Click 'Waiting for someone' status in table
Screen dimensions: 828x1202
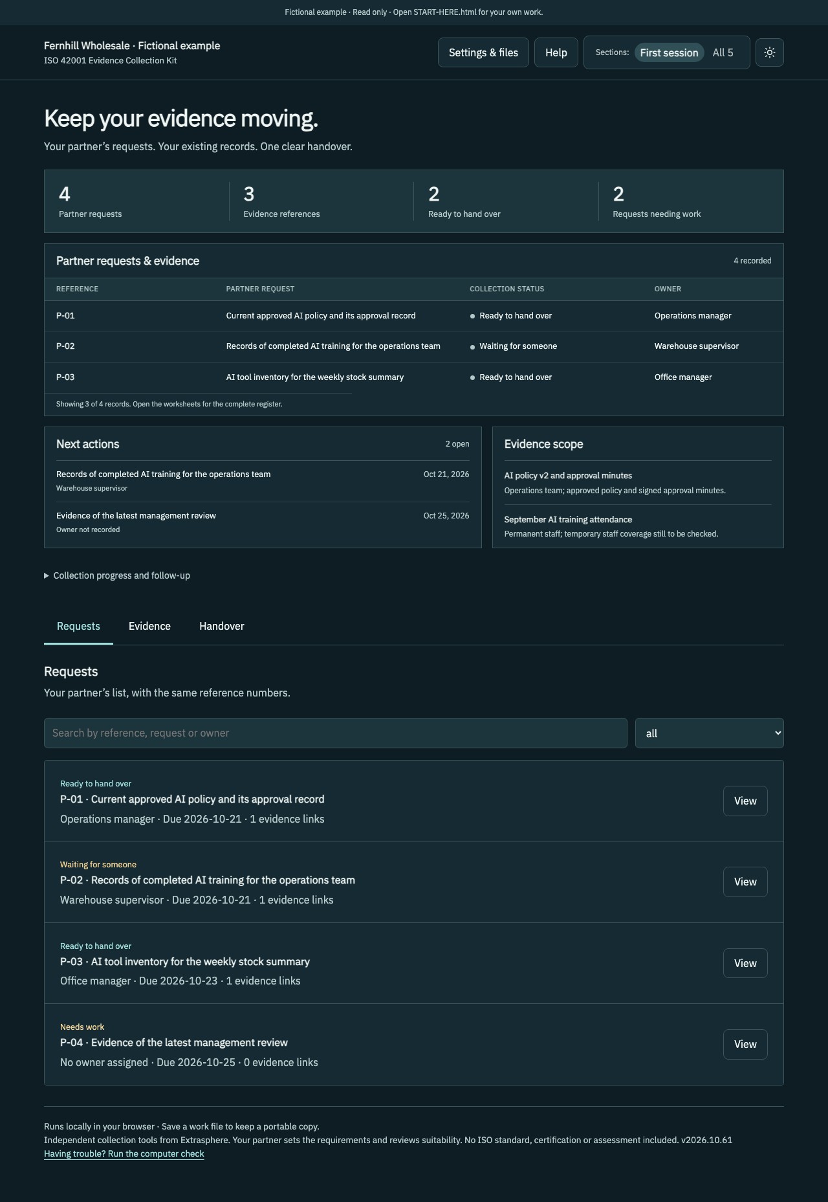pyautogui.click(x=514, y=346)
